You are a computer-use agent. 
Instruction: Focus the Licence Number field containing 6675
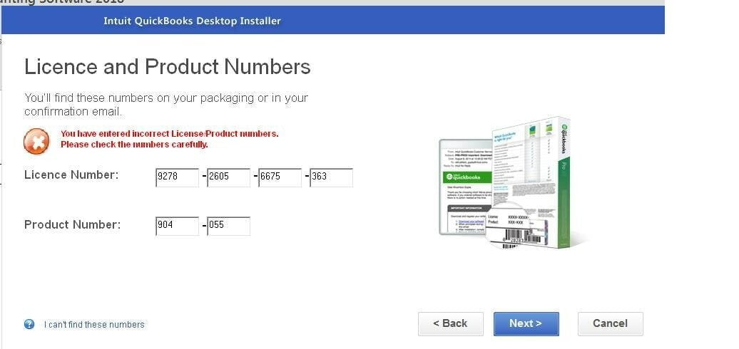(280, 177)
